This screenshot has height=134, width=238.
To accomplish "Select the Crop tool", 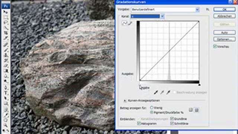I will (6, 33).
